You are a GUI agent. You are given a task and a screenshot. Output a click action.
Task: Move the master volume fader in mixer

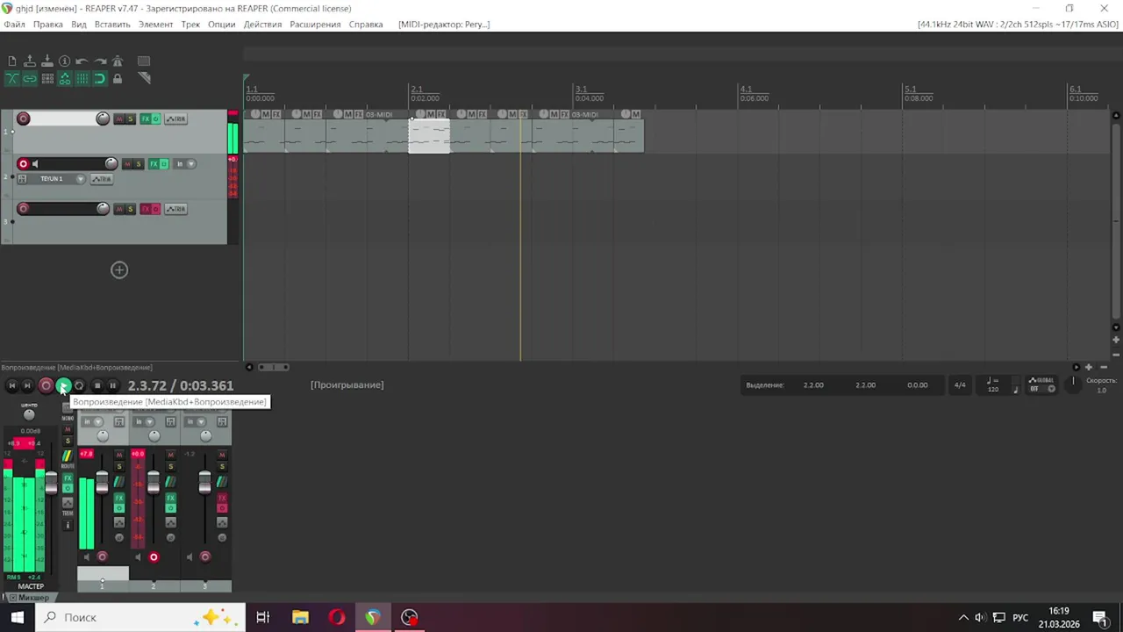pyautogui.click(x=51, y=483)
